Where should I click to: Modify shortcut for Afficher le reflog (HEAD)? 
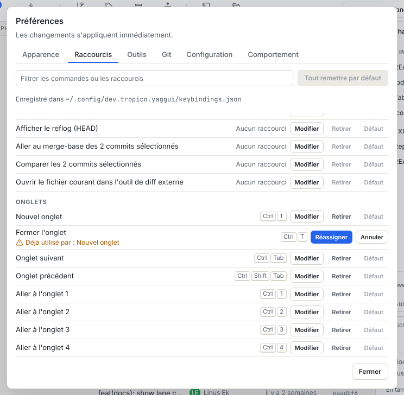click(307, 129)
